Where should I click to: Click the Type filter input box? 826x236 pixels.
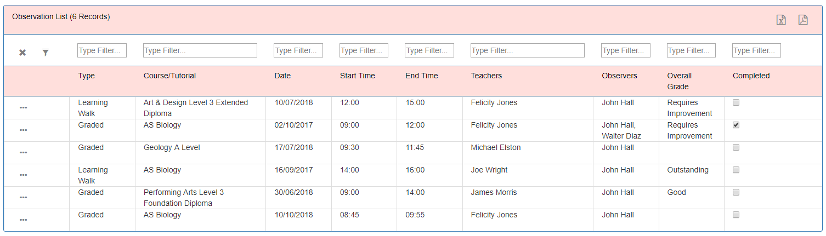102,50
